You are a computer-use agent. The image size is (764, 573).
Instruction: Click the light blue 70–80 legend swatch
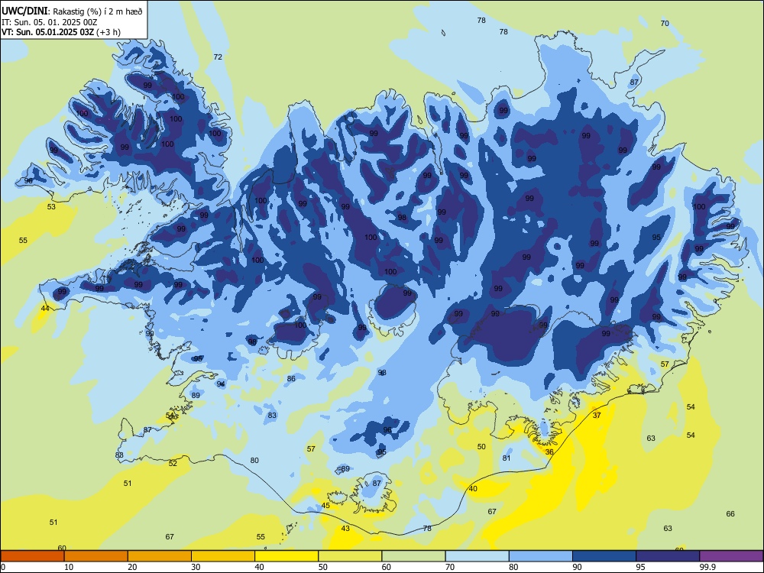[x=477, y=556]
